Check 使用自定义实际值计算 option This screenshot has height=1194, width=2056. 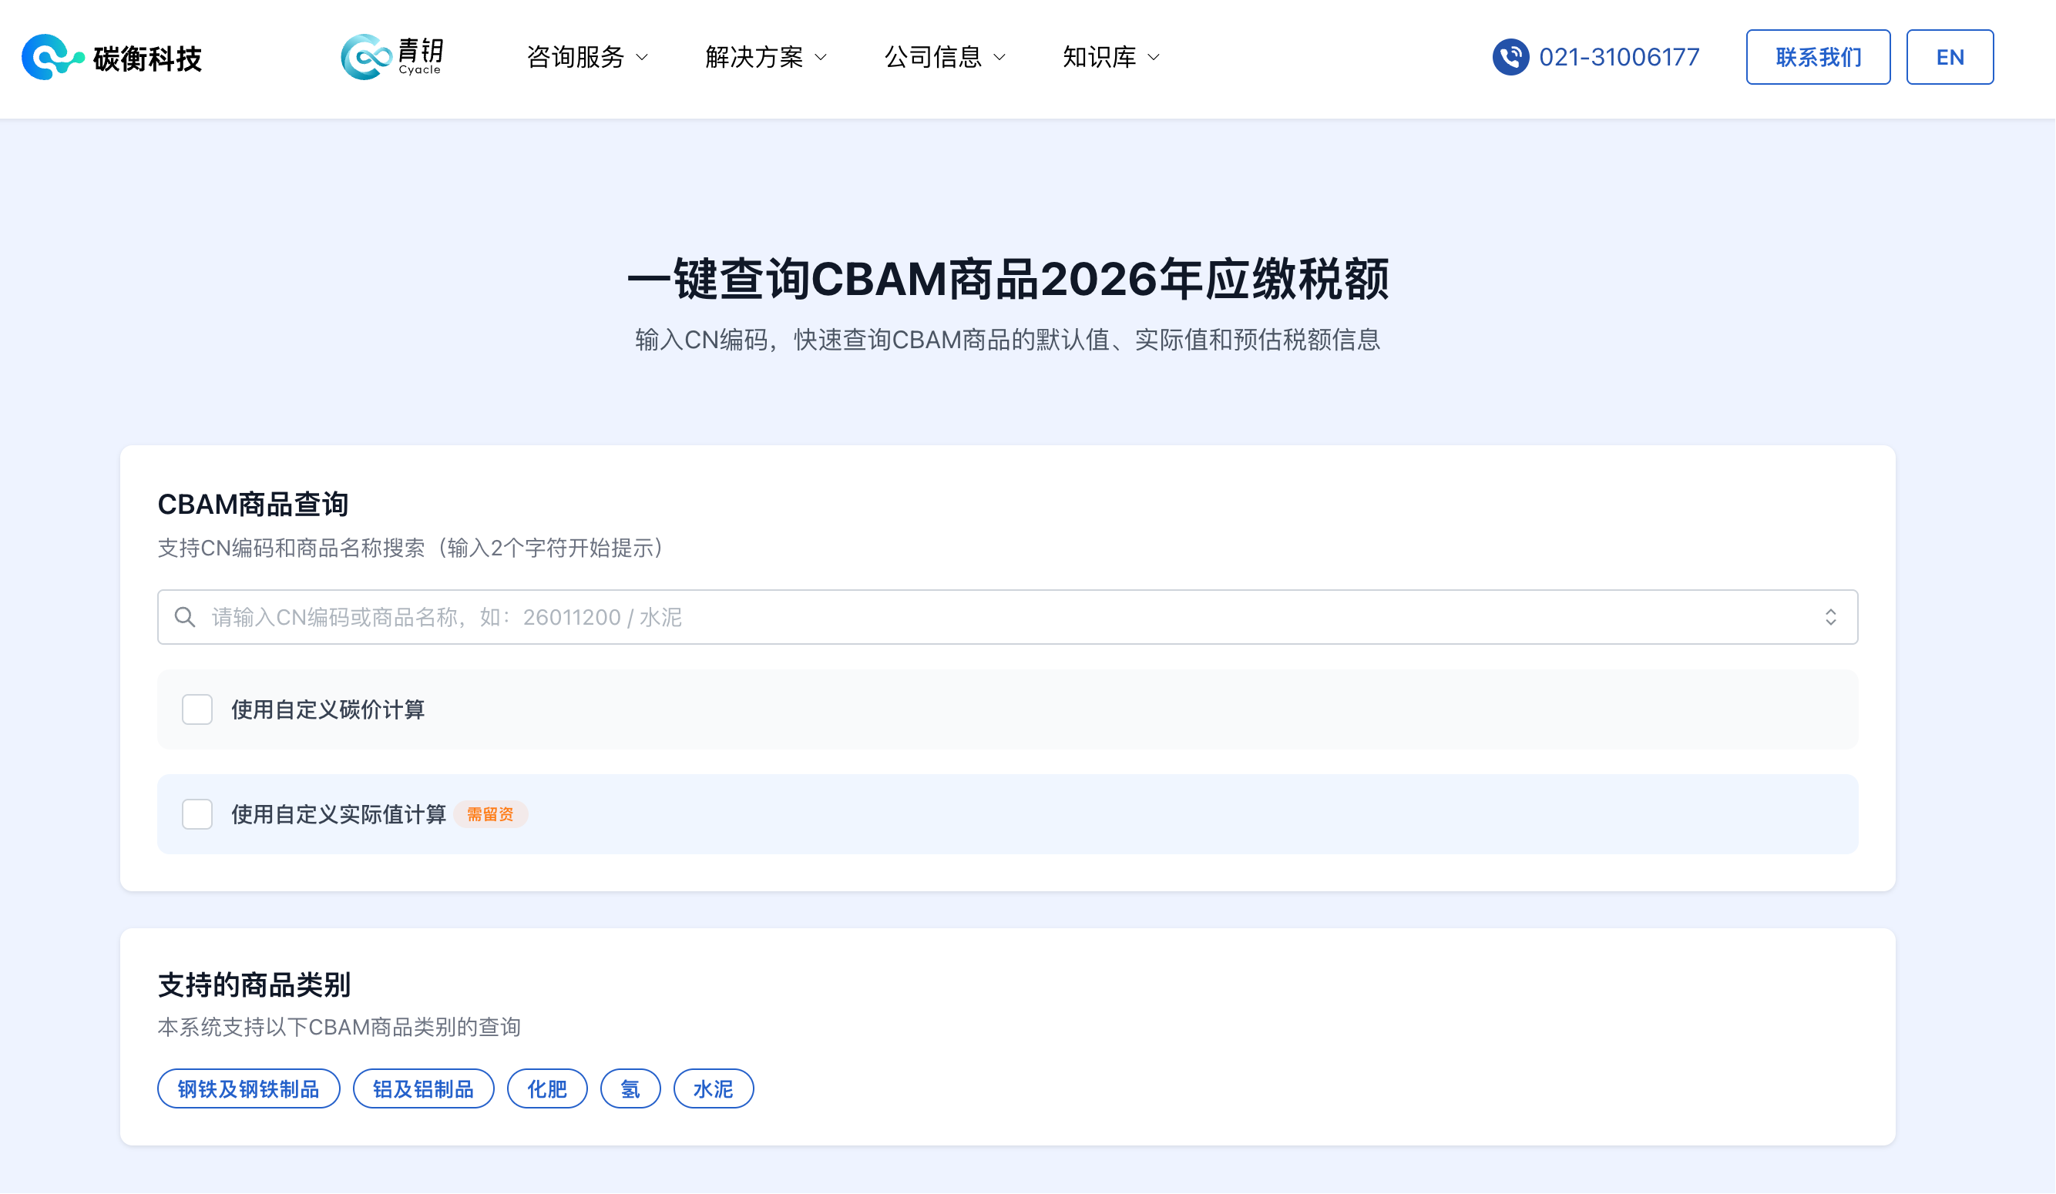coord(197,814)
